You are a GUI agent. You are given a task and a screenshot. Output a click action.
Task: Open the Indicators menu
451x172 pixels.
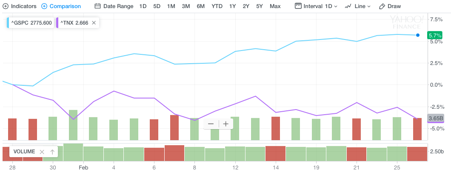pyautogui.click(x=20, y=6)
